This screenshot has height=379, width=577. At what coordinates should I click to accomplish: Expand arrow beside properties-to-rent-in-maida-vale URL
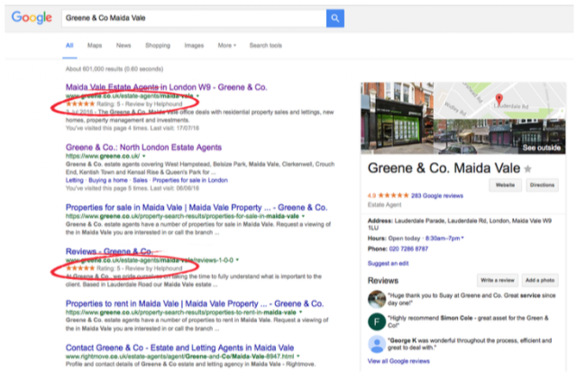300,312
